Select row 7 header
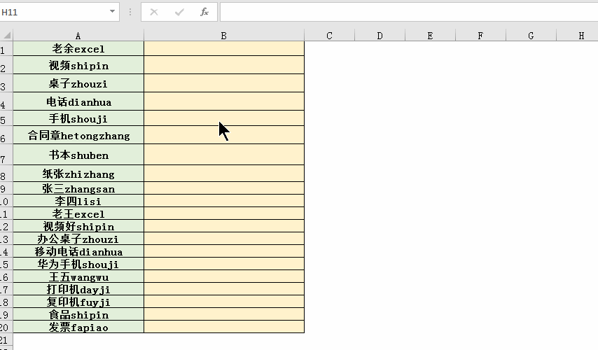The height and width of the screenshot is (350, 598). click(x=6, y=155)
